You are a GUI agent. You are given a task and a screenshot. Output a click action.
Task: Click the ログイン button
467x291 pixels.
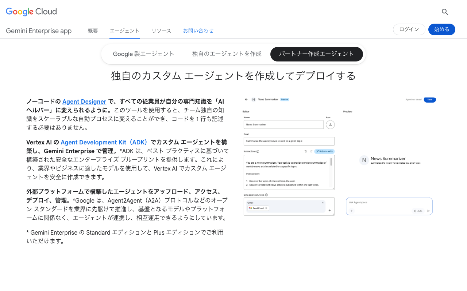click(x=409, y=29)
